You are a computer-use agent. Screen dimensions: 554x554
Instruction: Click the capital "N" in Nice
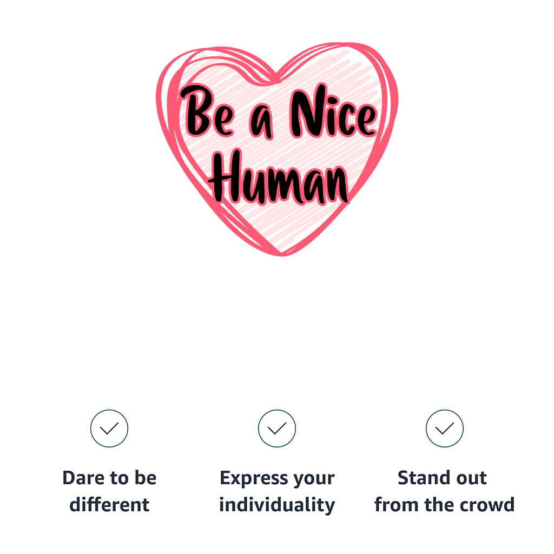(x=305, y=114)
